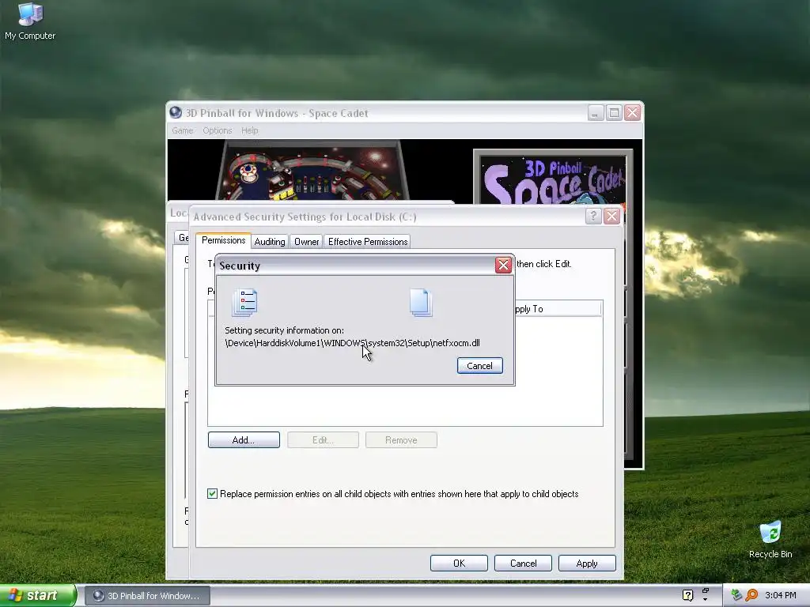810x607 pixels.
Task: Click the 3:04 PM clock
Action: pos(780,595)
